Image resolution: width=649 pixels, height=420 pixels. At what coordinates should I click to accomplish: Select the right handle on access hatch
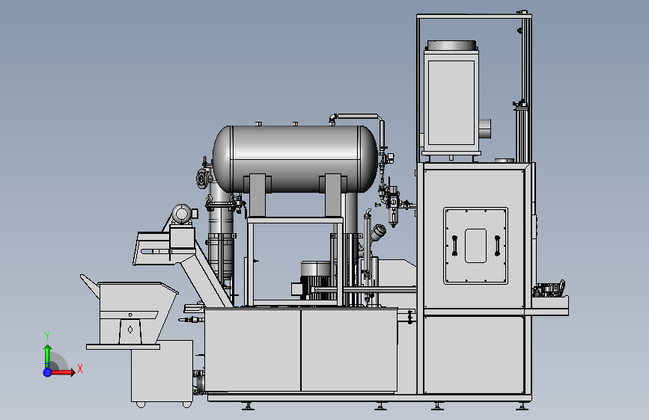[x=497, y=246]
